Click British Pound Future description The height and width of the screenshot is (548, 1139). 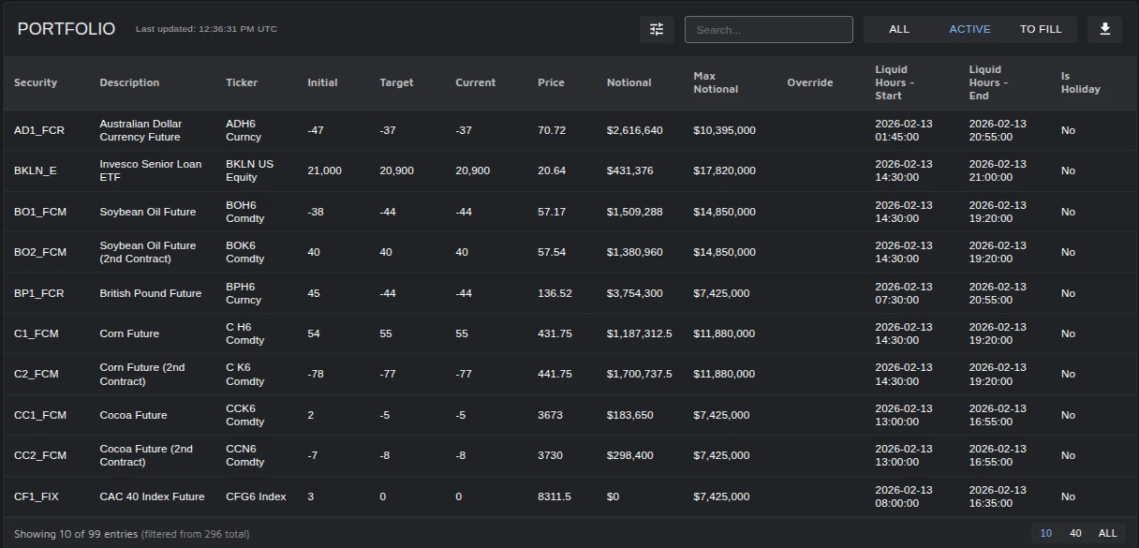[151, 293]
